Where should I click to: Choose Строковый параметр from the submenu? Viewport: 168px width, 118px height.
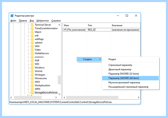[x=130, y=65]
